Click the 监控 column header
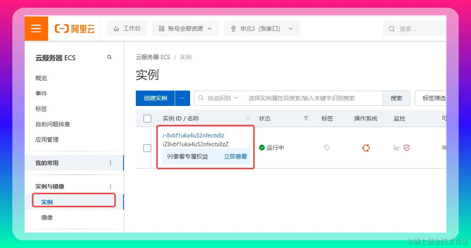The image size is (471, 248). pos(399,119)
